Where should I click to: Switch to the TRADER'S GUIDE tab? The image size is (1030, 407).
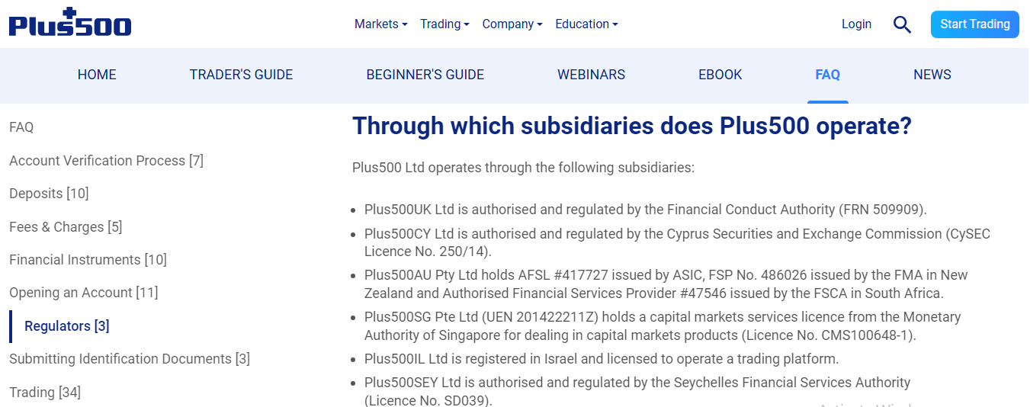point(241,75)
